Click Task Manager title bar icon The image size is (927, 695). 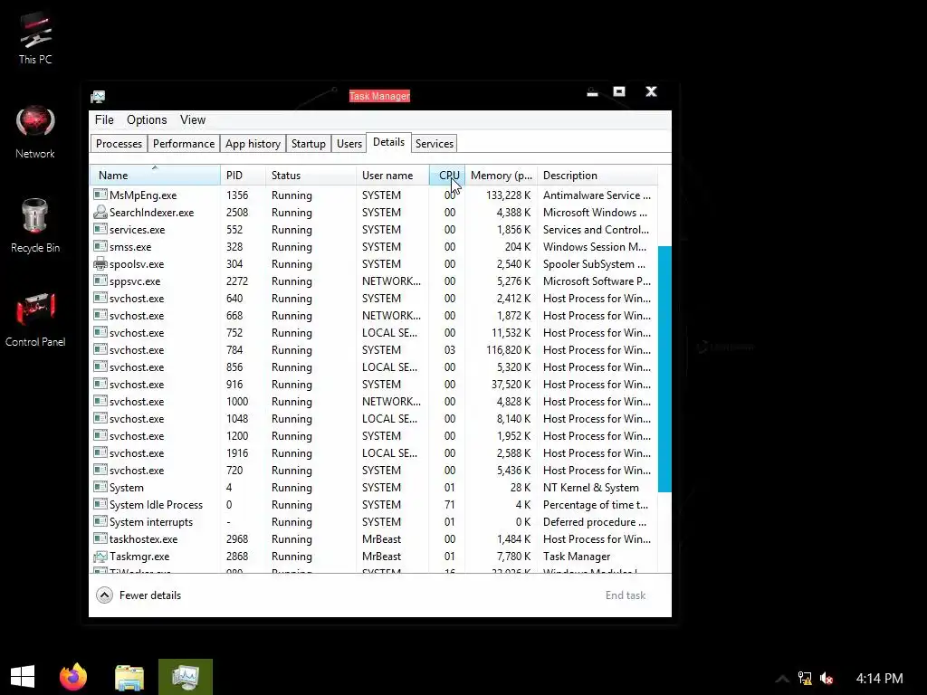tap(98, 96)
